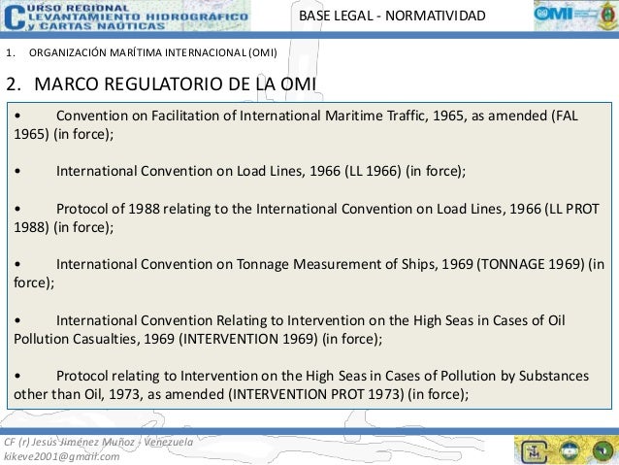Click the Curso Regional Levantamiento Hidrográfico banner logo

(125, 16)
